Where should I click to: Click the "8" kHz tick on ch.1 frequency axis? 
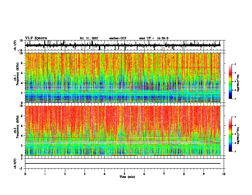click(22, 63)
